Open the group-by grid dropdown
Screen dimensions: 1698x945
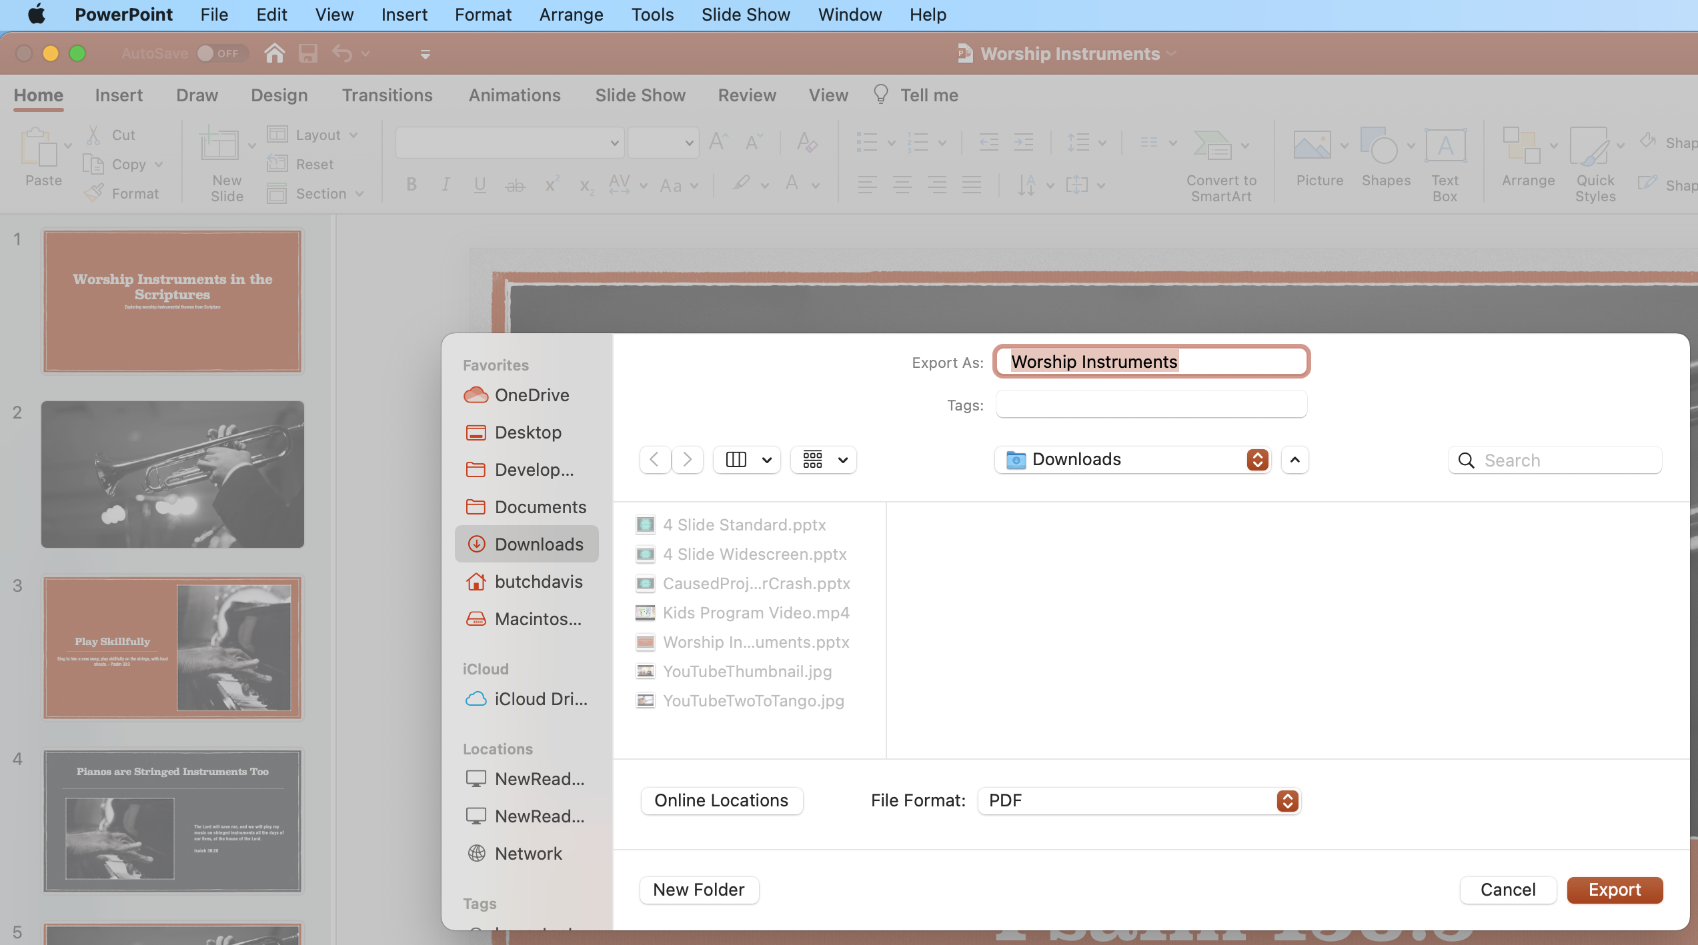823,459
